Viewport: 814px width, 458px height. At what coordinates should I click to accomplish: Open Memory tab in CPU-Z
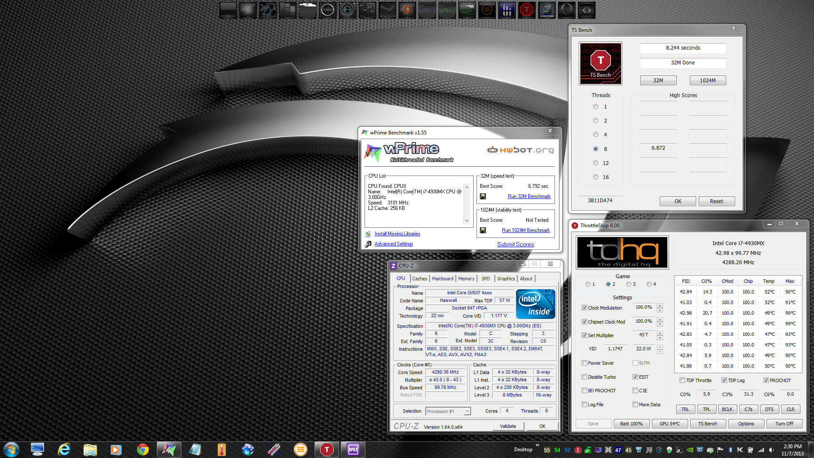pos(466,279)
